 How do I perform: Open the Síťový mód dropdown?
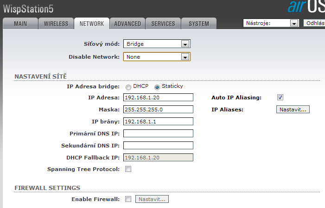coord(157,44)
